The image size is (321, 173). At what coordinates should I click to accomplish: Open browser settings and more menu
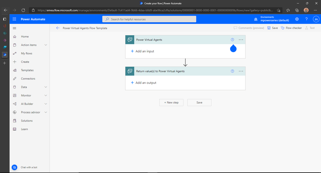[315, 10]
